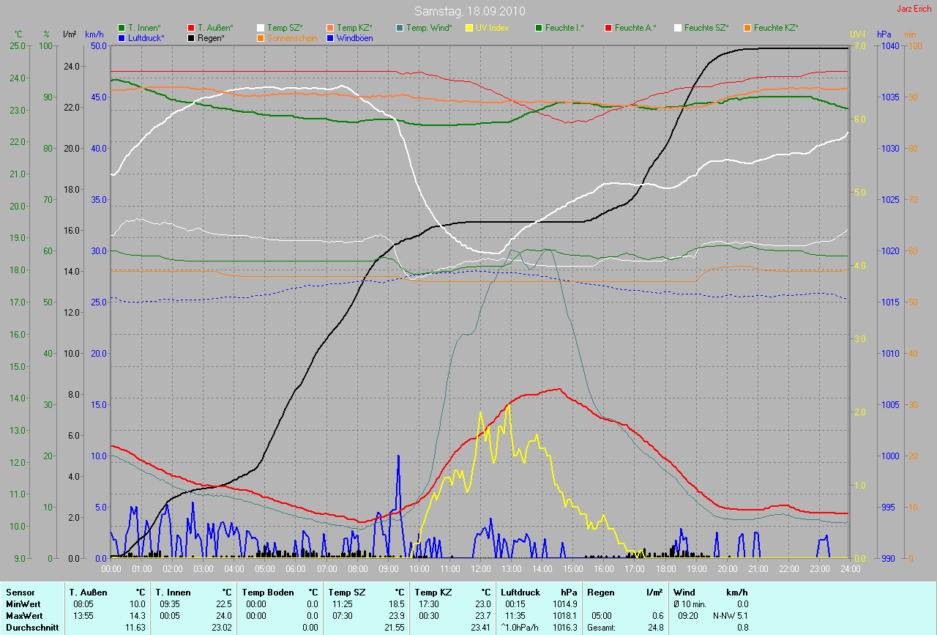
Task: Click the T. Innen column header in table
Action: point(173,592)
